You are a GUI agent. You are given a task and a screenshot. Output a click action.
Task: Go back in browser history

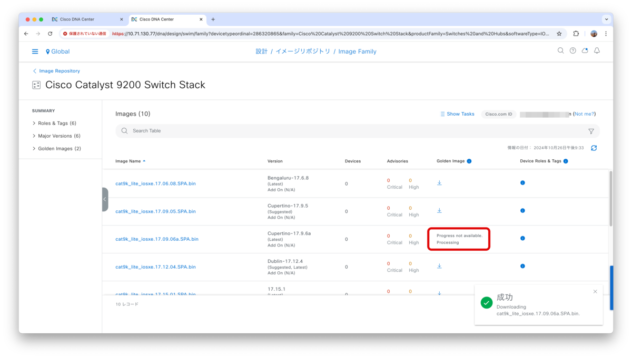pyautogui.click(x=26, y=34)
